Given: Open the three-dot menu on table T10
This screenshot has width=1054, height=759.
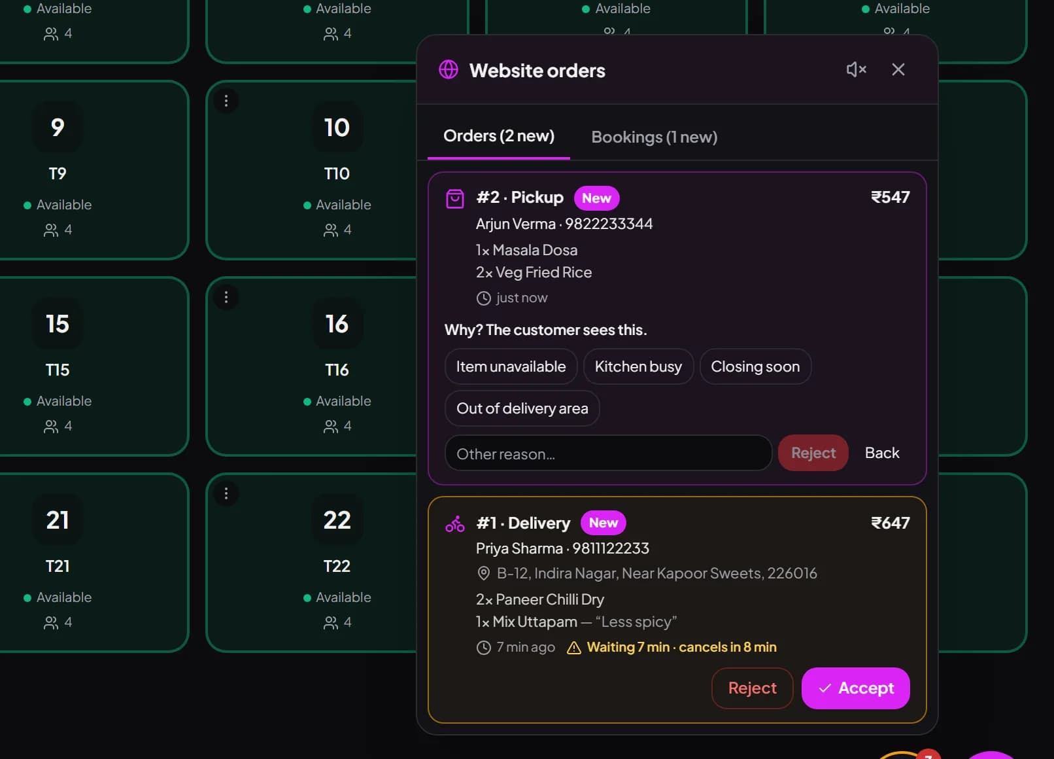Looking at the screenshot, I should 226,101.
